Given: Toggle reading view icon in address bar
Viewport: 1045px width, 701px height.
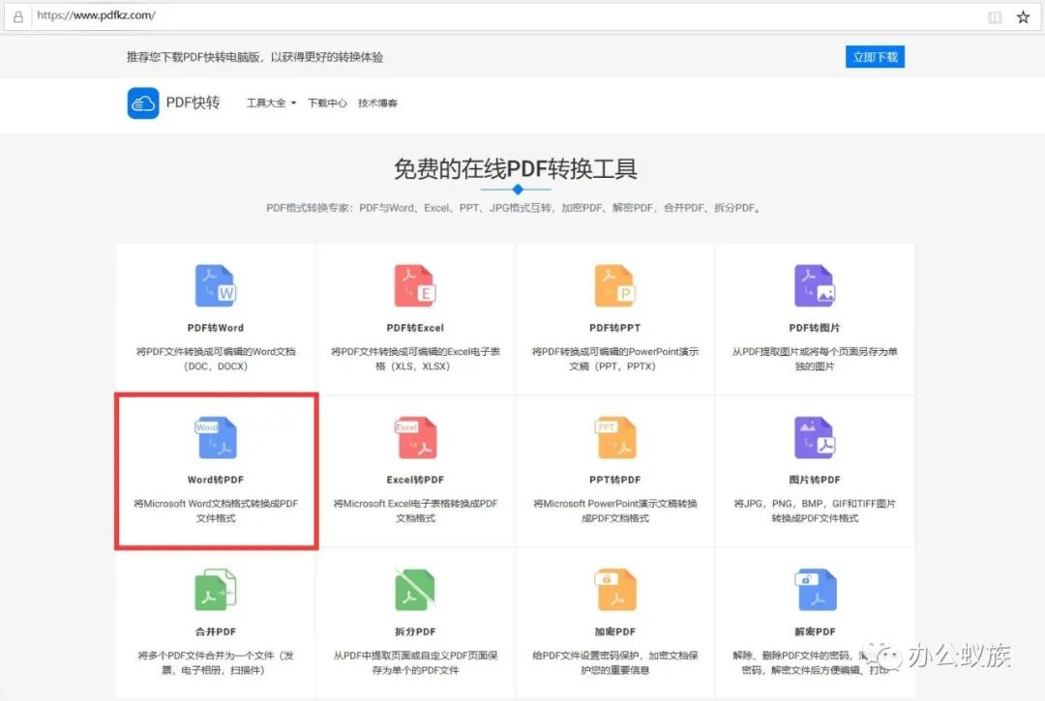Looking at the screenshot, I should 995,17.
